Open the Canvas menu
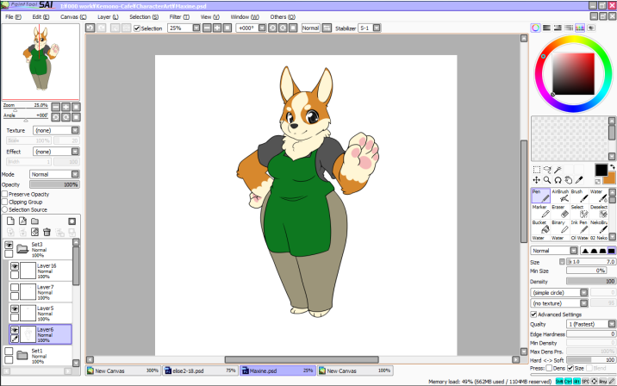 pos(73,17)
